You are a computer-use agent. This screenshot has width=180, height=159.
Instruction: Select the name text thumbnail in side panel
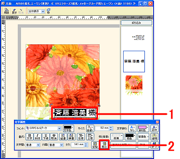[x=134, y=62]
